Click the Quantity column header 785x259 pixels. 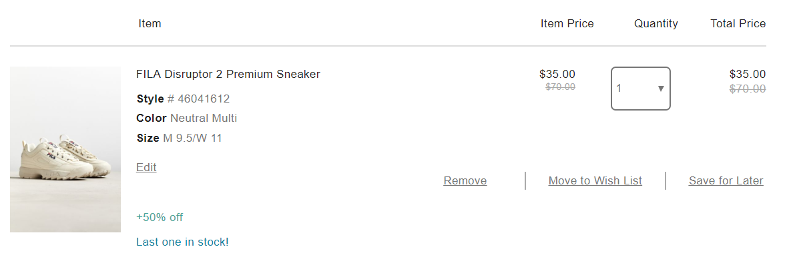click(x=656, y=23)
